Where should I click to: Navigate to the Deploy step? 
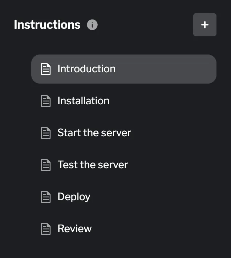pos(74,197)
